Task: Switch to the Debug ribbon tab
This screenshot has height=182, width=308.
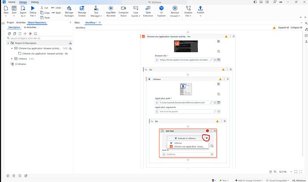Action: [35, 2]
